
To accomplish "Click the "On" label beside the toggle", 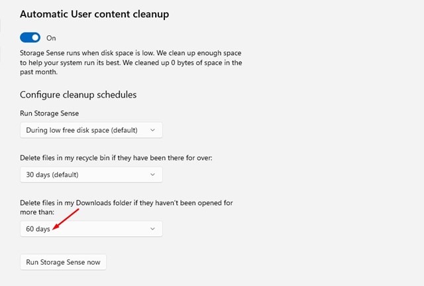I will (x=51, y=38).
